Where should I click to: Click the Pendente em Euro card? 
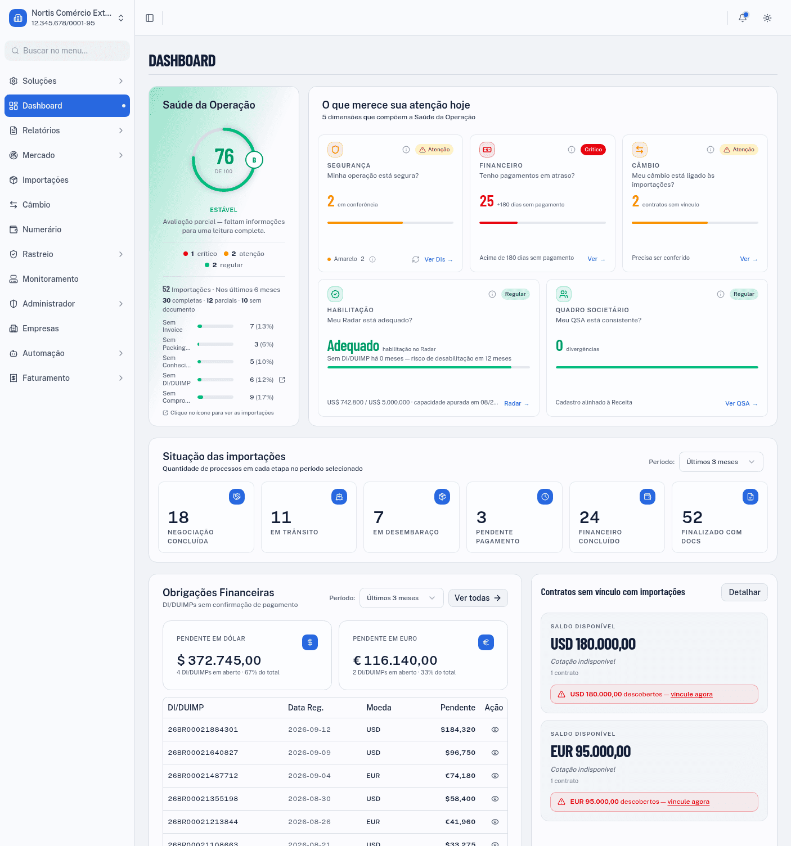[x=423, y=655]
